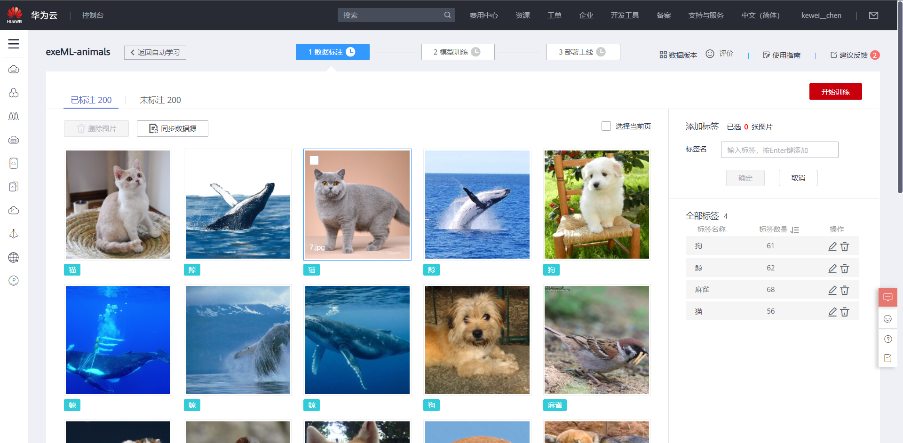Open 费用中心 in top navigation
The height and width of the screenshot is (443, 903).
click(483, 15)
